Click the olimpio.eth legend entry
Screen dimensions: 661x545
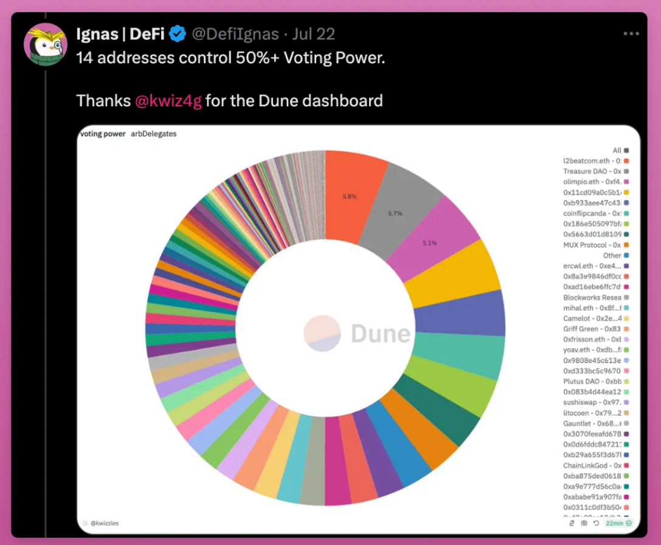tap(596, 182)
